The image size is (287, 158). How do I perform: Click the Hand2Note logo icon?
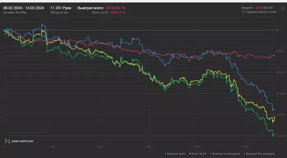click(x=7, y=141)
